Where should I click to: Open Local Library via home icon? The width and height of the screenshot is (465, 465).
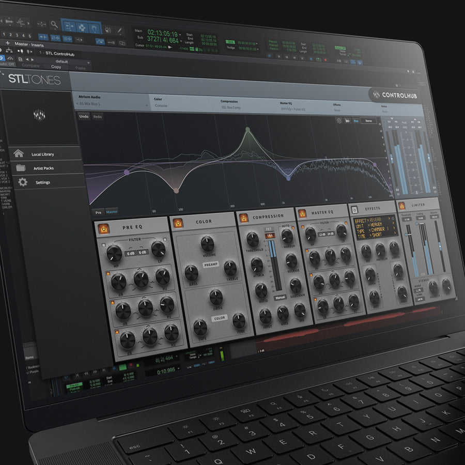pos(19,153)
